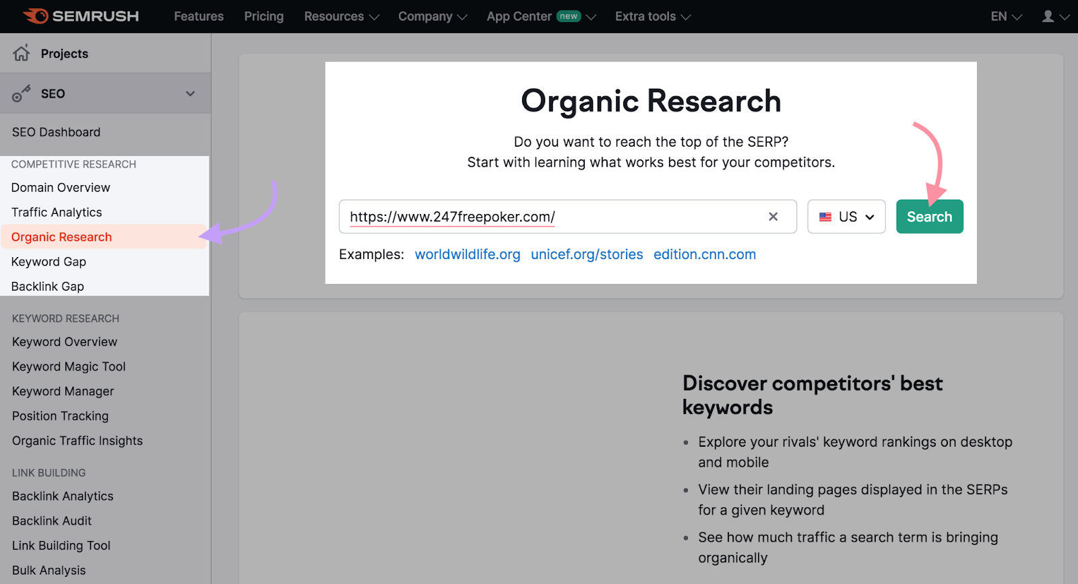Screen dimensions: 1078x584
Task: Expand the Resources menu
Action: pos(342,16)
